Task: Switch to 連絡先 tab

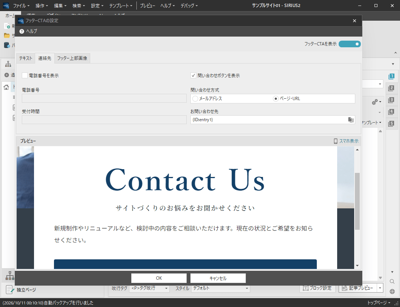Action: [x=45, y=58]
